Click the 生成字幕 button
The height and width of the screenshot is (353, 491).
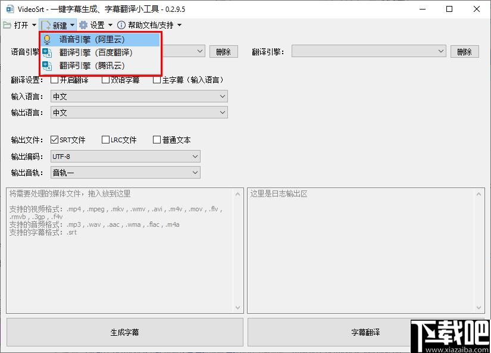point(124,332)
